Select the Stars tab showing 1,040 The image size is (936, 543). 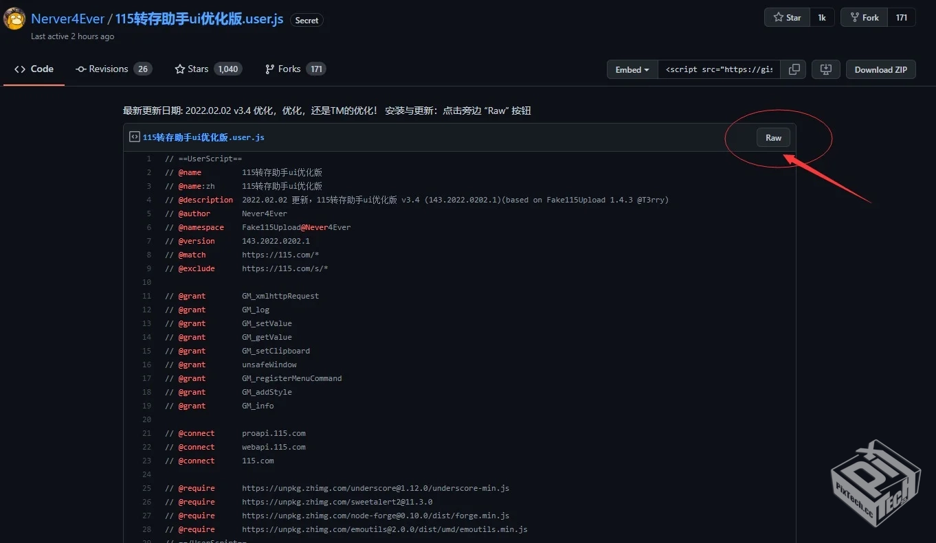207,69
